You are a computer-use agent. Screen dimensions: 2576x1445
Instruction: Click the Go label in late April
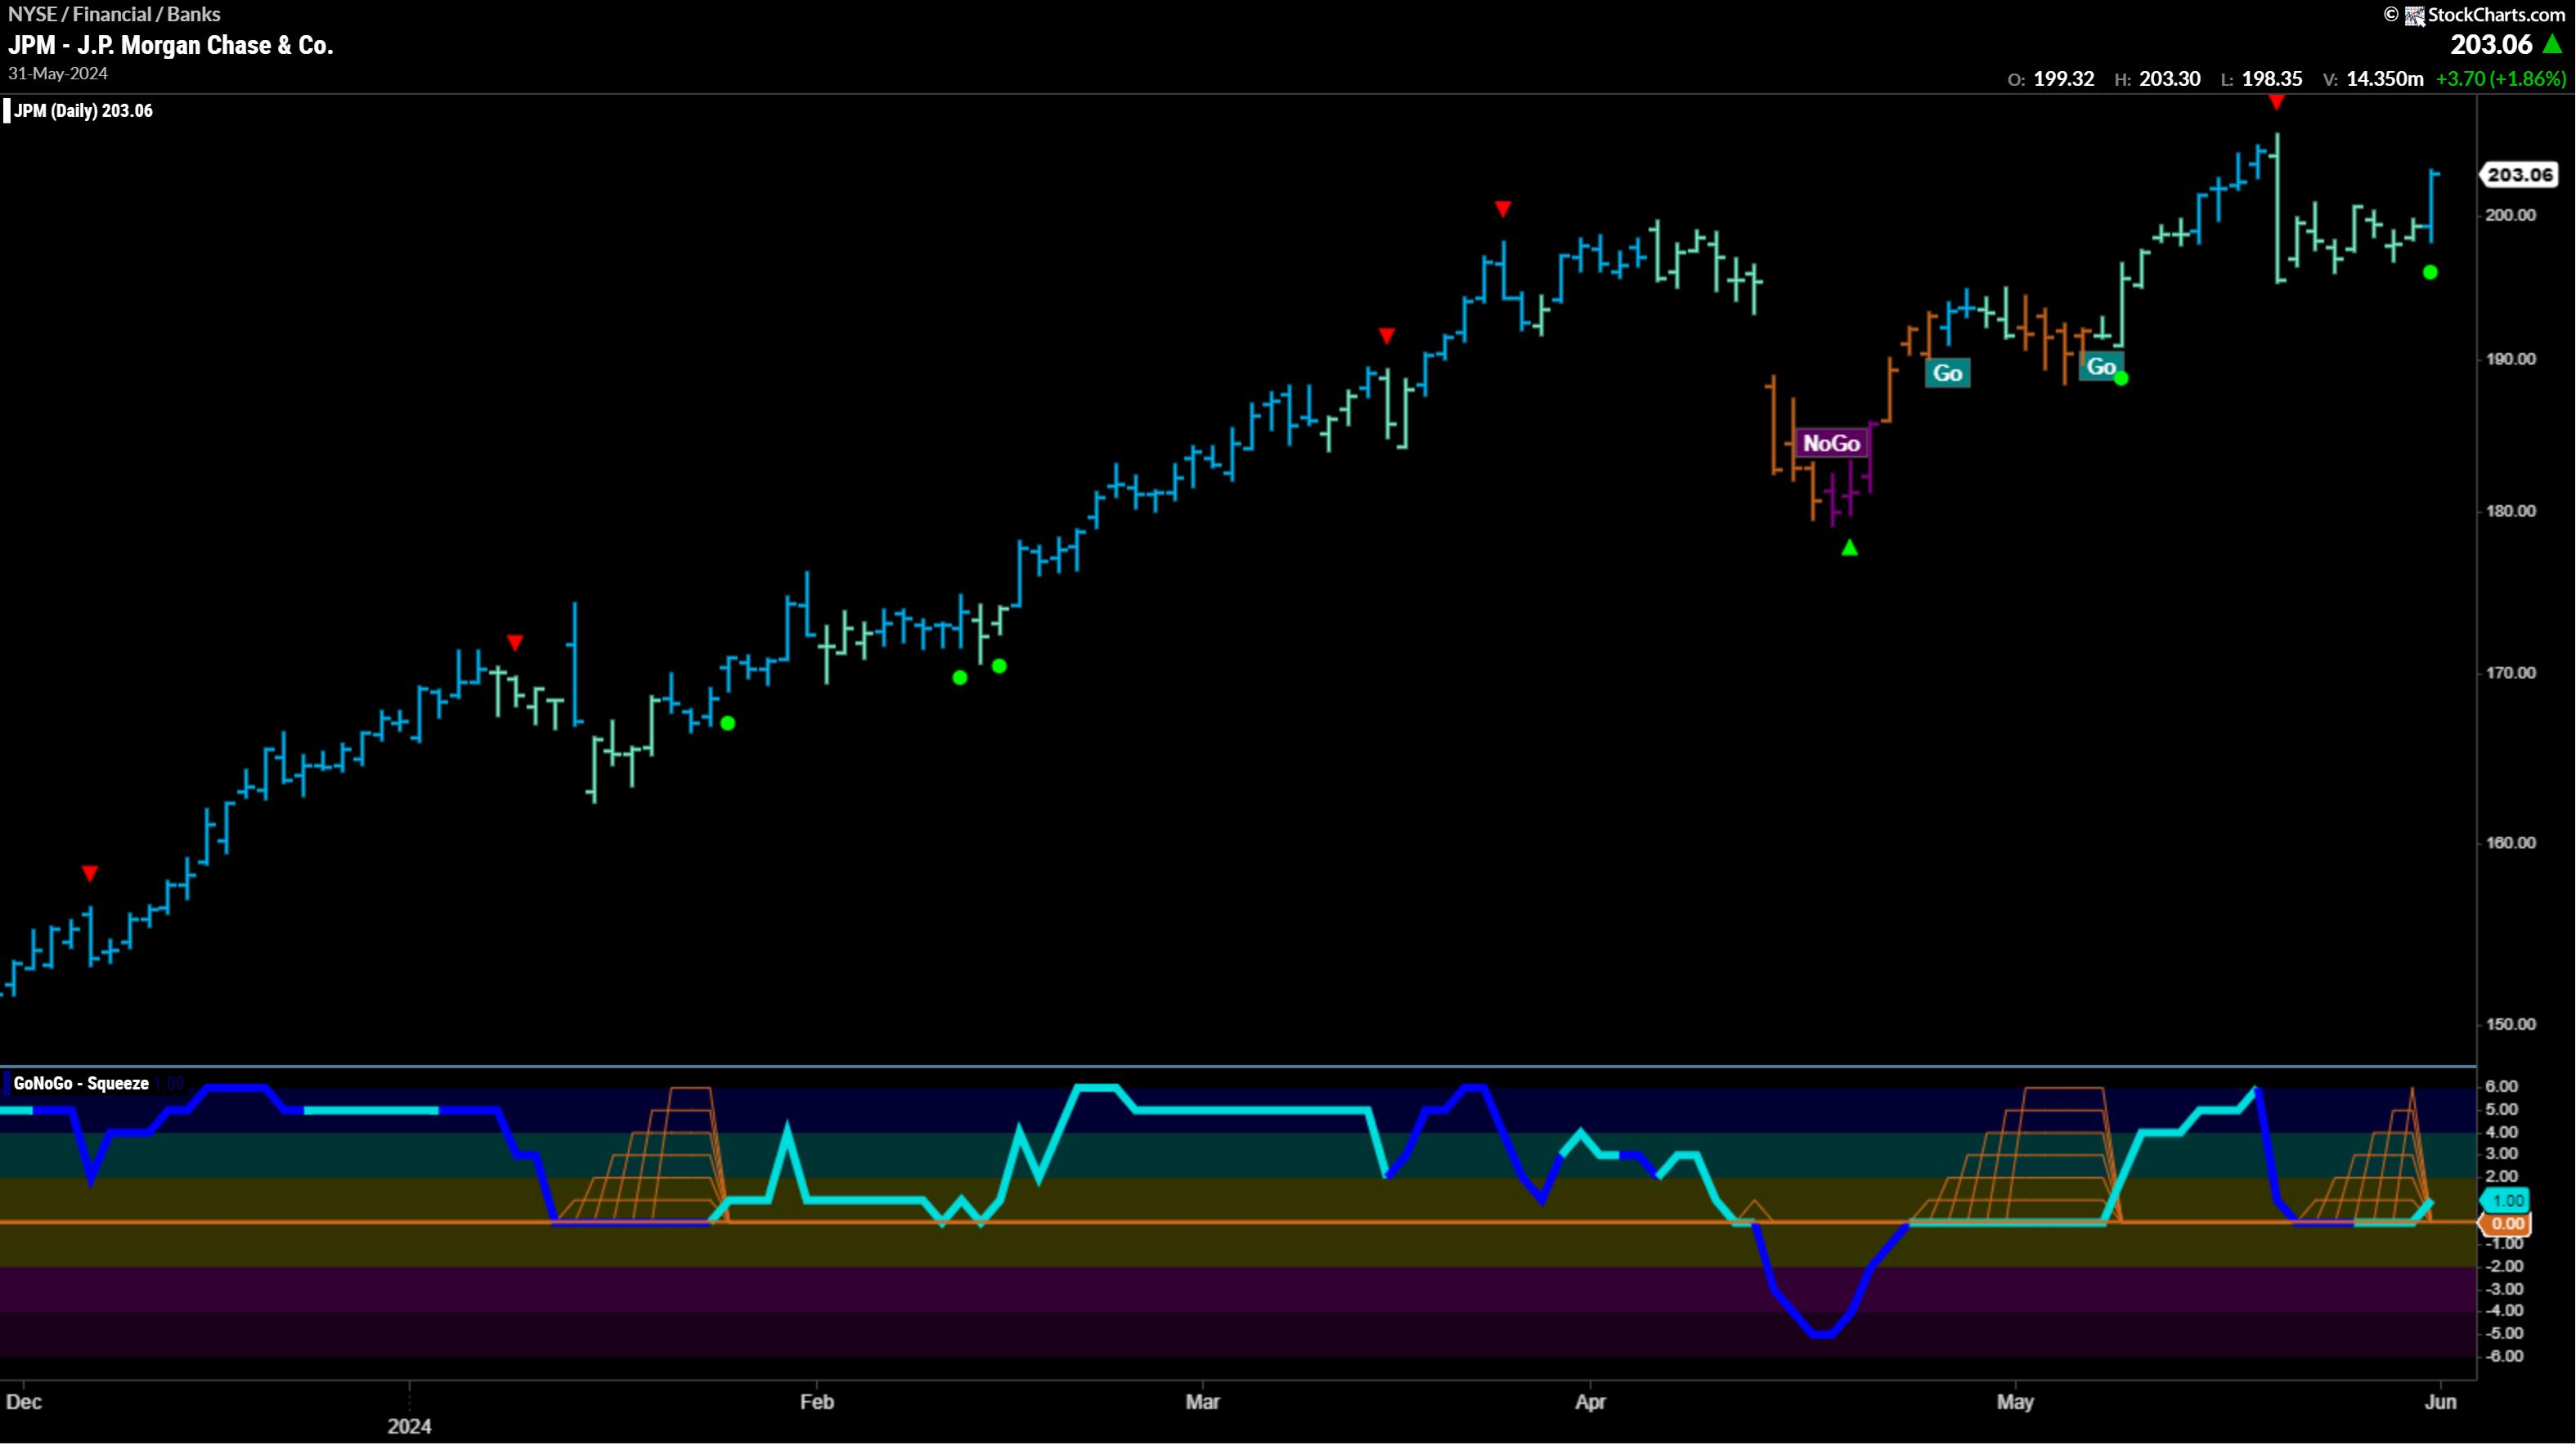(1947, 373)
